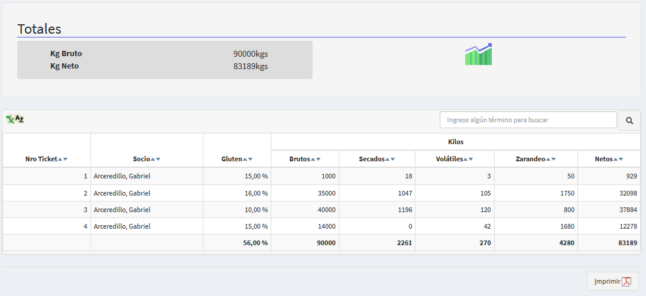Image resolution: width=646 pixels, height=296 pixels.
Task: Click the PDF icon on Imprimir
Action: click(626, 281)
